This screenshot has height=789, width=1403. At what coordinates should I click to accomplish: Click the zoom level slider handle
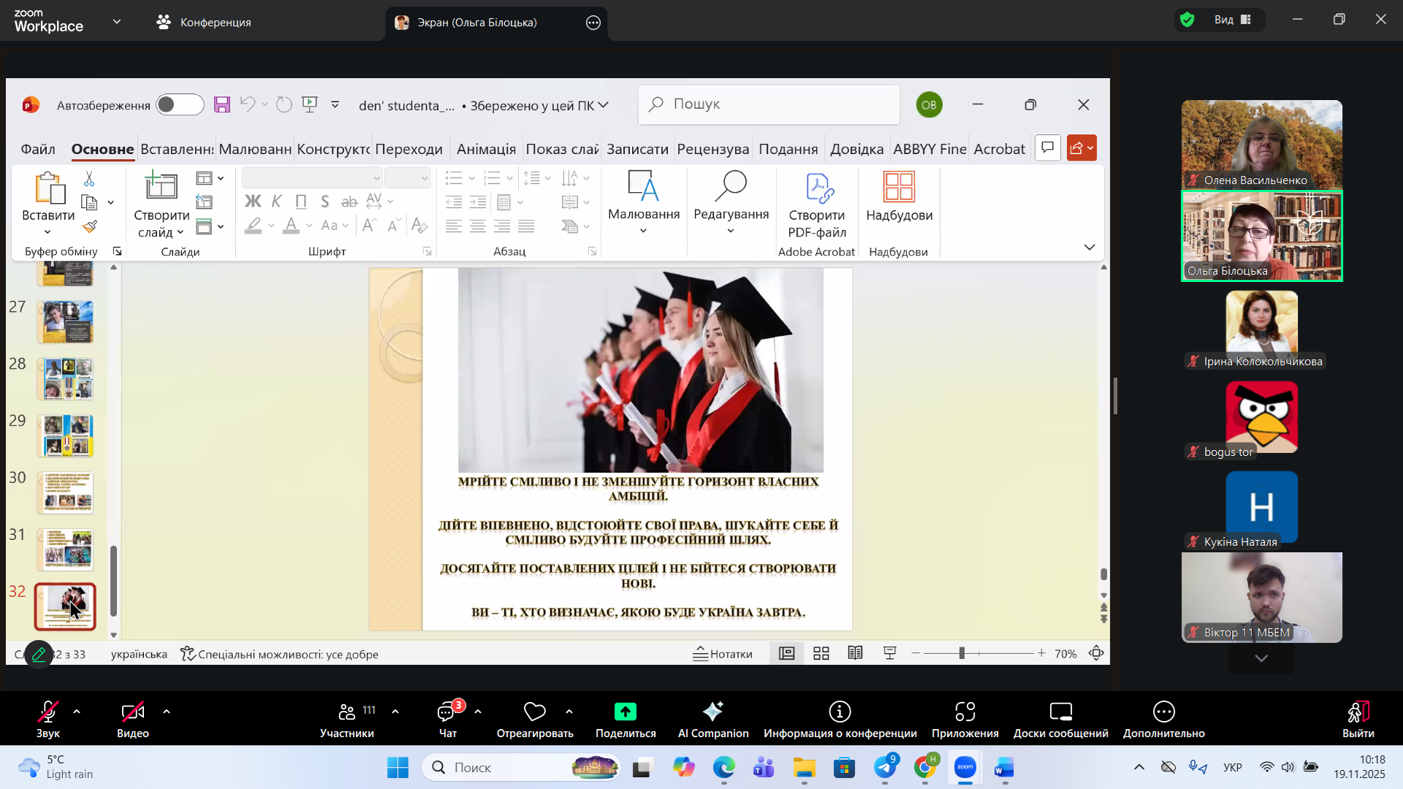pos(962,653)
